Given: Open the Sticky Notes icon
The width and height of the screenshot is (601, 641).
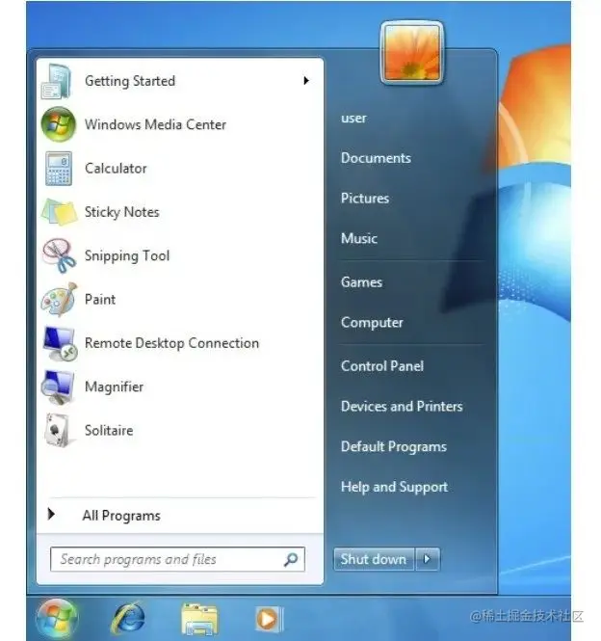Looking at the screenshot, I should [x=59, y=212].
